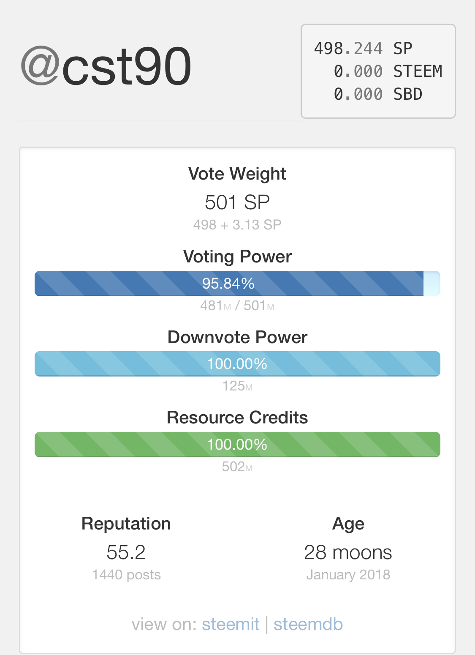Select the @cst90 username heading
This screenshot has height=655, width=475.
coord(106,67)
